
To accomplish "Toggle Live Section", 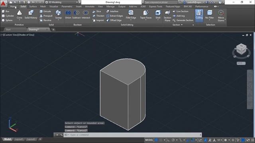I will (180, 12).
